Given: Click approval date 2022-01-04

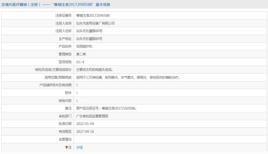Looking at the screenshot, I should pyautogui.click(x=85, y=124).
